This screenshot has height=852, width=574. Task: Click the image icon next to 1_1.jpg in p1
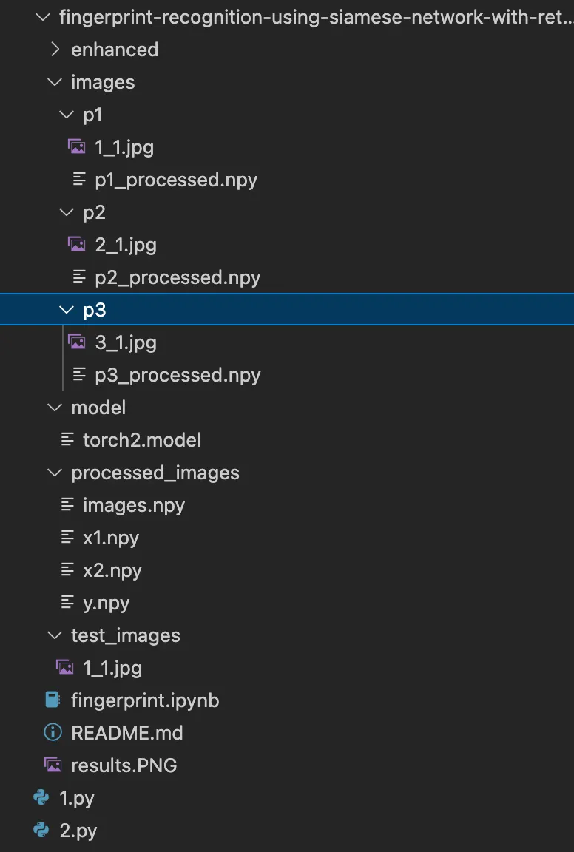[76, 146]
